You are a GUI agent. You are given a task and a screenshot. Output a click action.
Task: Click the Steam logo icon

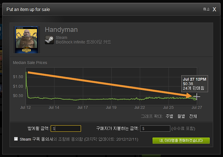tap(49, 40)
